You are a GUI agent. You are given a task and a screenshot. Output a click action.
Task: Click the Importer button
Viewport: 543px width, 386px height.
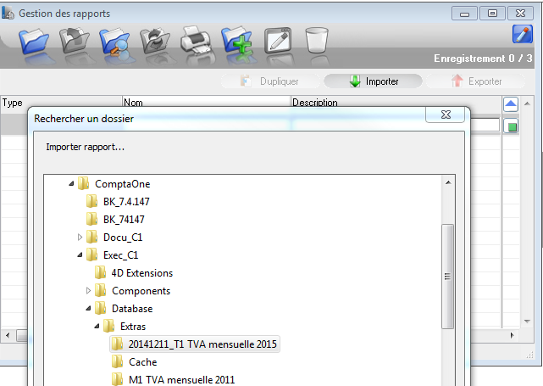374,81
